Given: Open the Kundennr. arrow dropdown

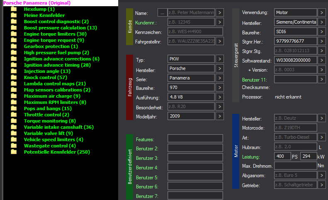Looking at the screenshot, I should click(220, 22).
